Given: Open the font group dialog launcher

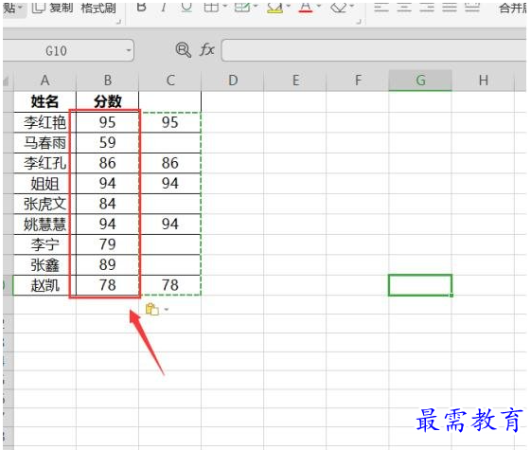Looking at the screenshot, I should click(359, 22).
